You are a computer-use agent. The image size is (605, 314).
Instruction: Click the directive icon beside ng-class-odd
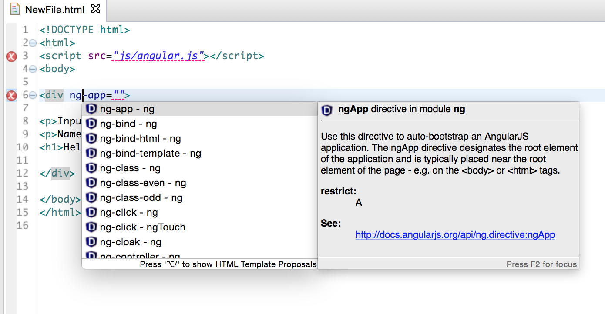pyautogui.click(x=91, y=198)
